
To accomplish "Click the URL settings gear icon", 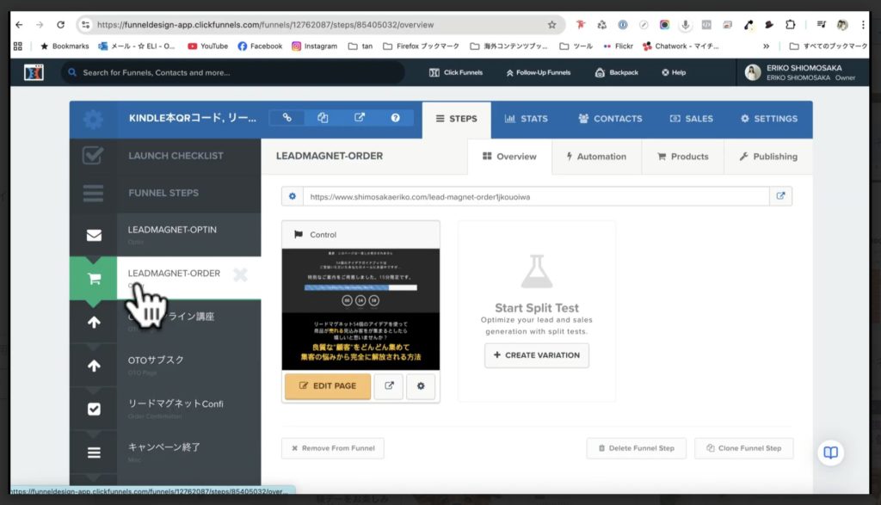I will (293, 196).
